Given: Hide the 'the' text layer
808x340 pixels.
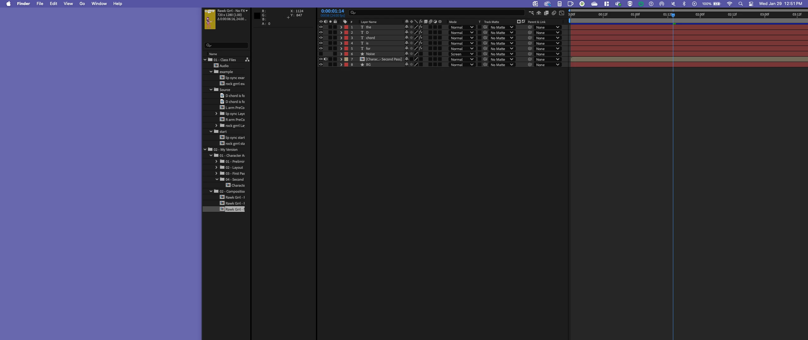Looking at the screenshot, I should pos(321,27).
